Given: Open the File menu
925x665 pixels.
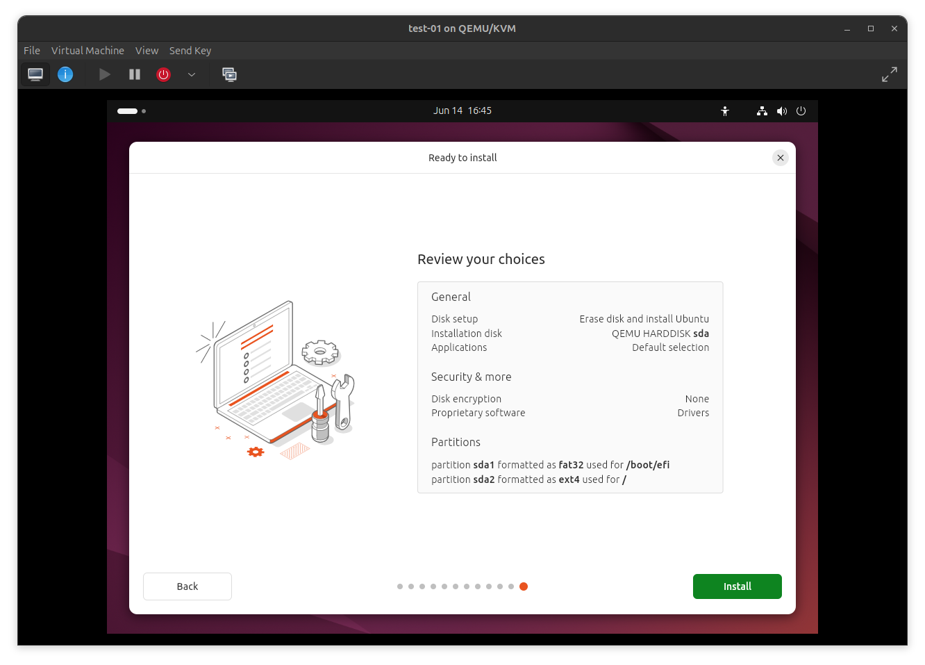Looking at the screenshot, I should click(x=31, y=50).
